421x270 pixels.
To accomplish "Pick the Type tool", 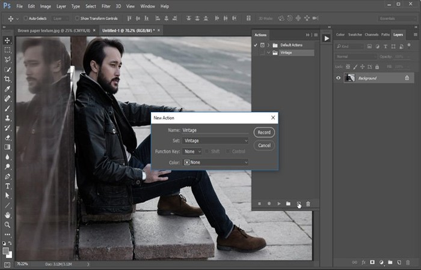I will [x=7, y=186].
